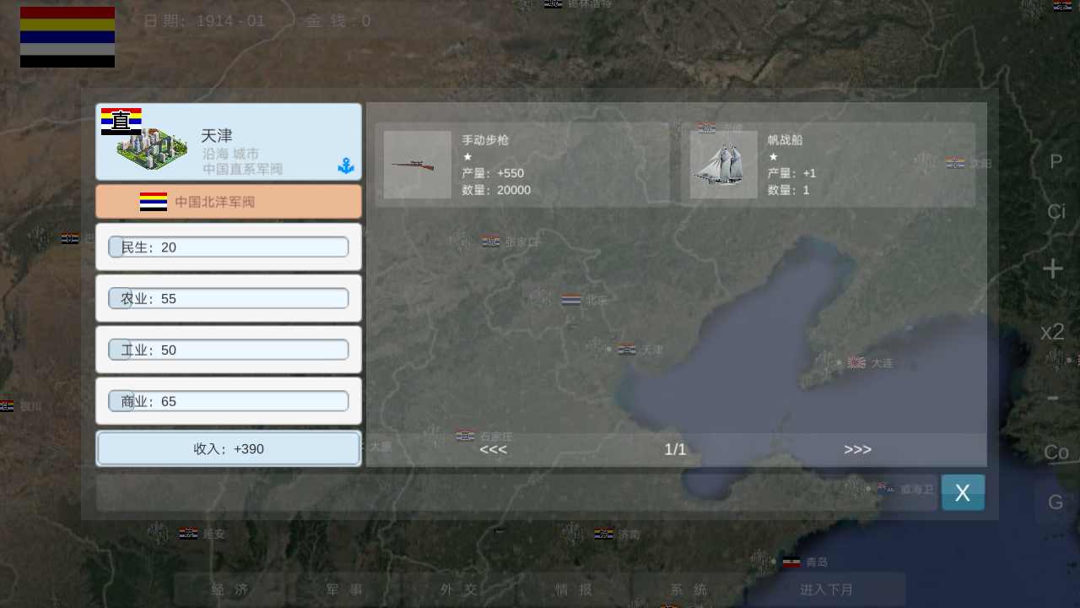Image resolution: width=1080 pixels, height=608 pixels.
Task: Click the anchor port icon in Tianjin panel
Action: pyautogui.click(x=345, y=166)
